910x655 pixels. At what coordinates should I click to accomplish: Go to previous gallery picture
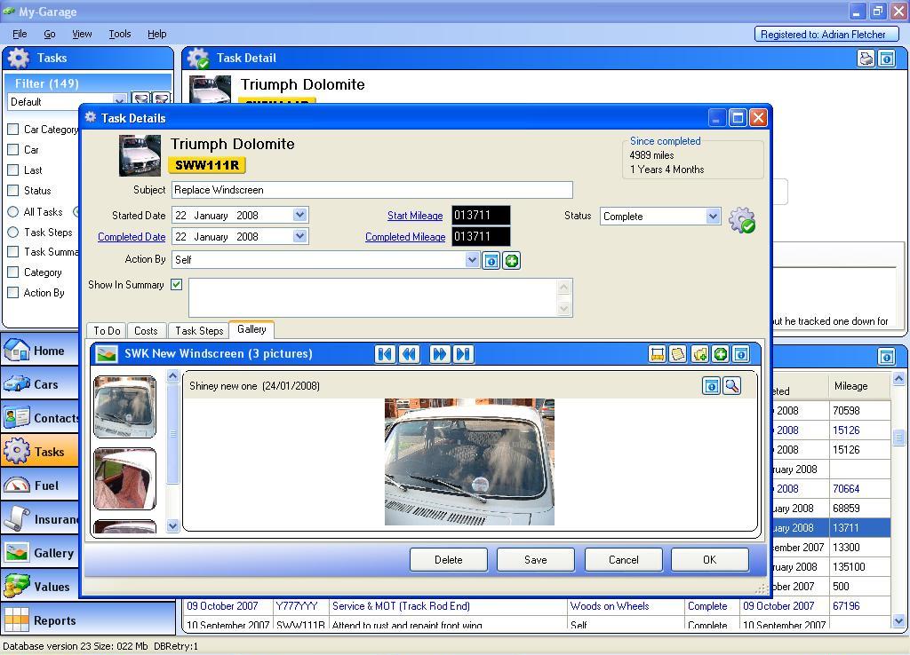point(409,354)
